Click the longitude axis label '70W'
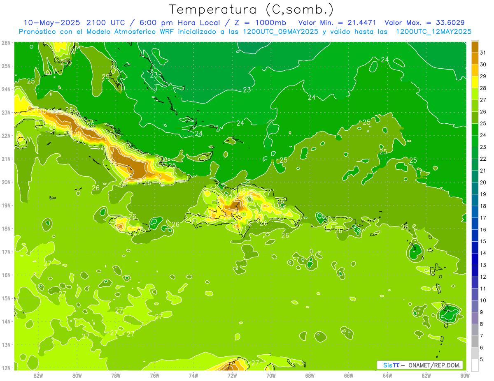The height and width of the screenshot is (381, 494). (x=271, y=375)
